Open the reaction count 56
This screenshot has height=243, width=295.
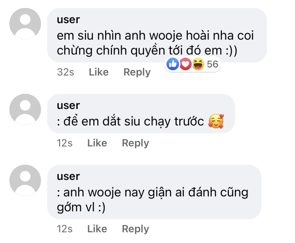[x=212, y=64]
